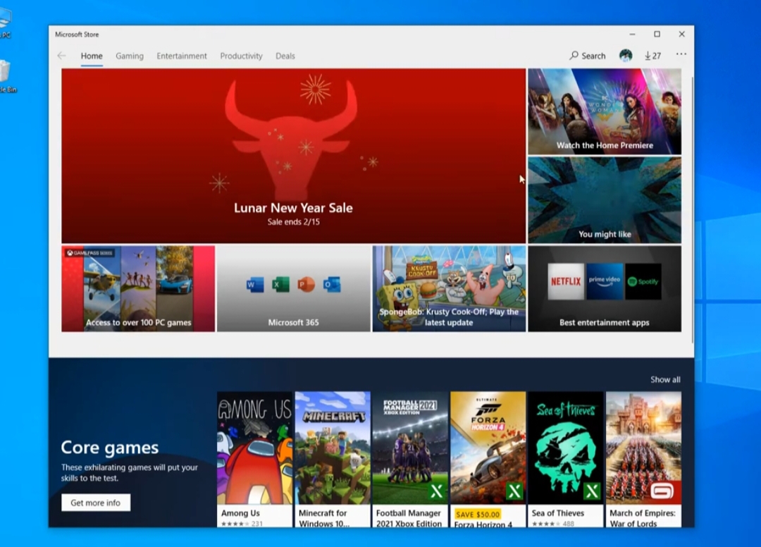The image size is (761, 547).
Task: Go to the Deals tab
Action: [285, 56]
